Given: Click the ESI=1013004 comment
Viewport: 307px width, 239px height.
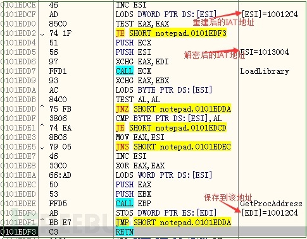Looking at the screenshot, I should 265,52.
